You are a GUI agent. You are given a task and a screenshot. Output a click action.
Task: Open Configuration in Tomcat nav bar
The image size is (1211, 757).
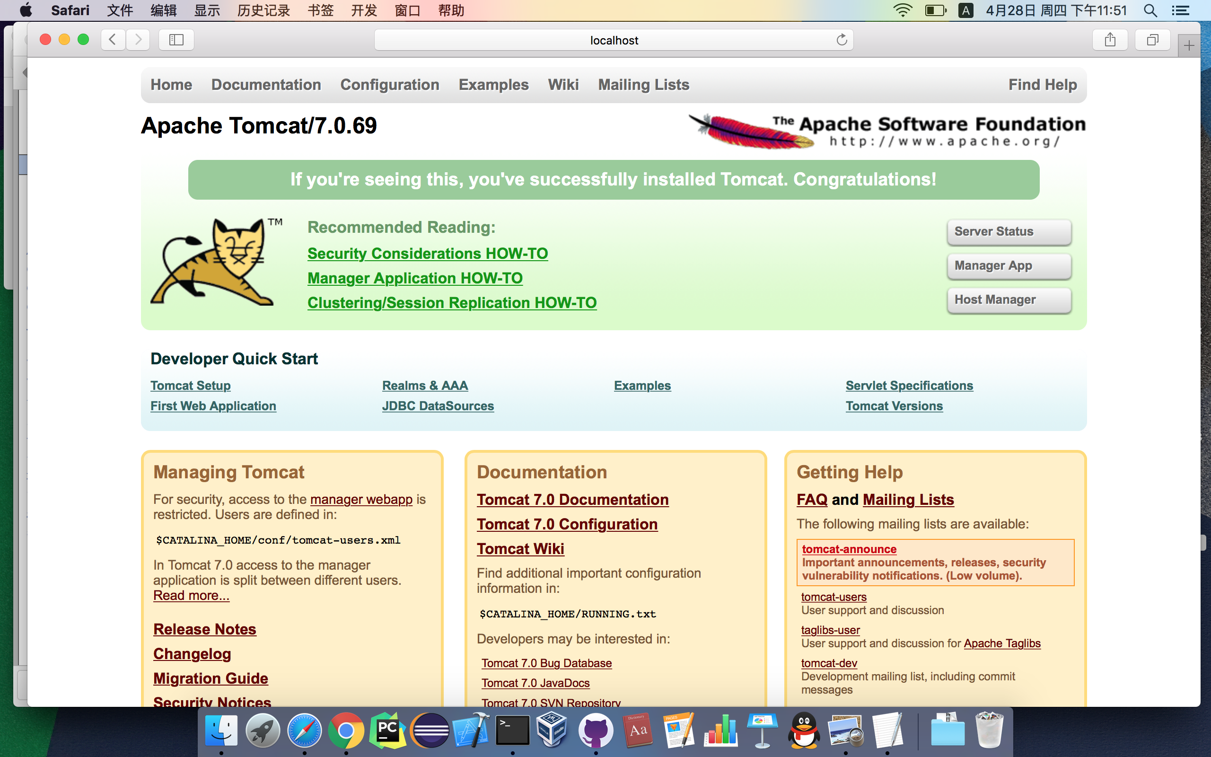tap(390, 85)
